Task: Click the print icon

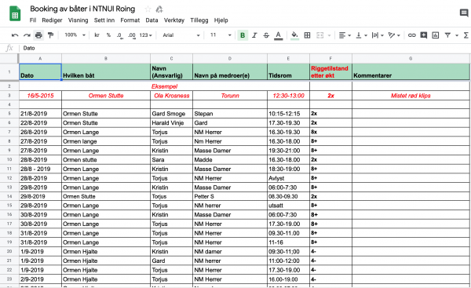Action: (x=38, y=35)
